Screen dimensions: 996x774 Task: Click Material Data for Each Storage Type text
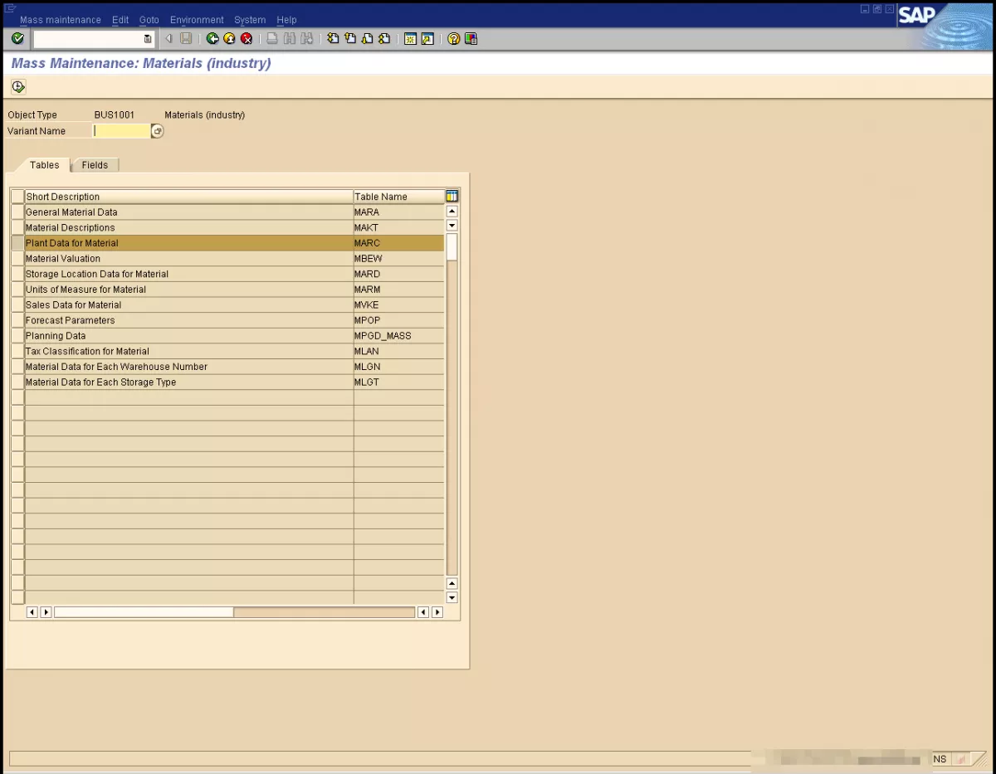[100, 382]
